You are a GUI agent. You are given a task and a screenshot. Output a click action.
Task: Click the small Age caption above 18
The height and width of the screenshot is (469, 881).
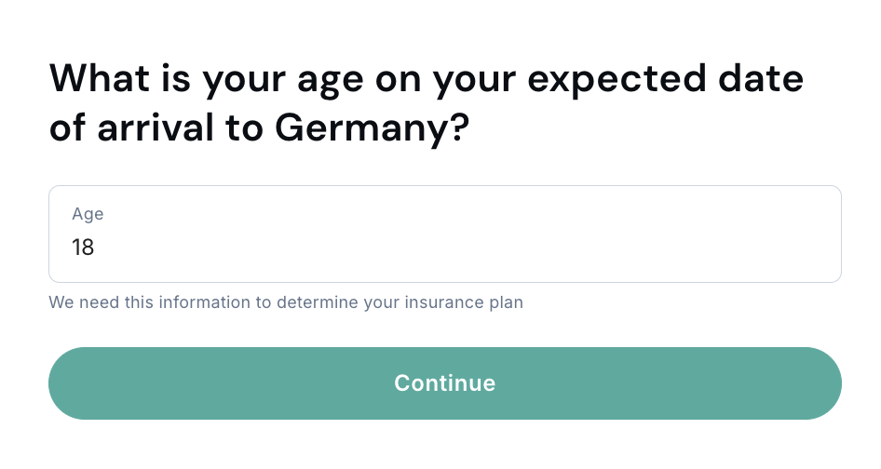tap(88, 214)
